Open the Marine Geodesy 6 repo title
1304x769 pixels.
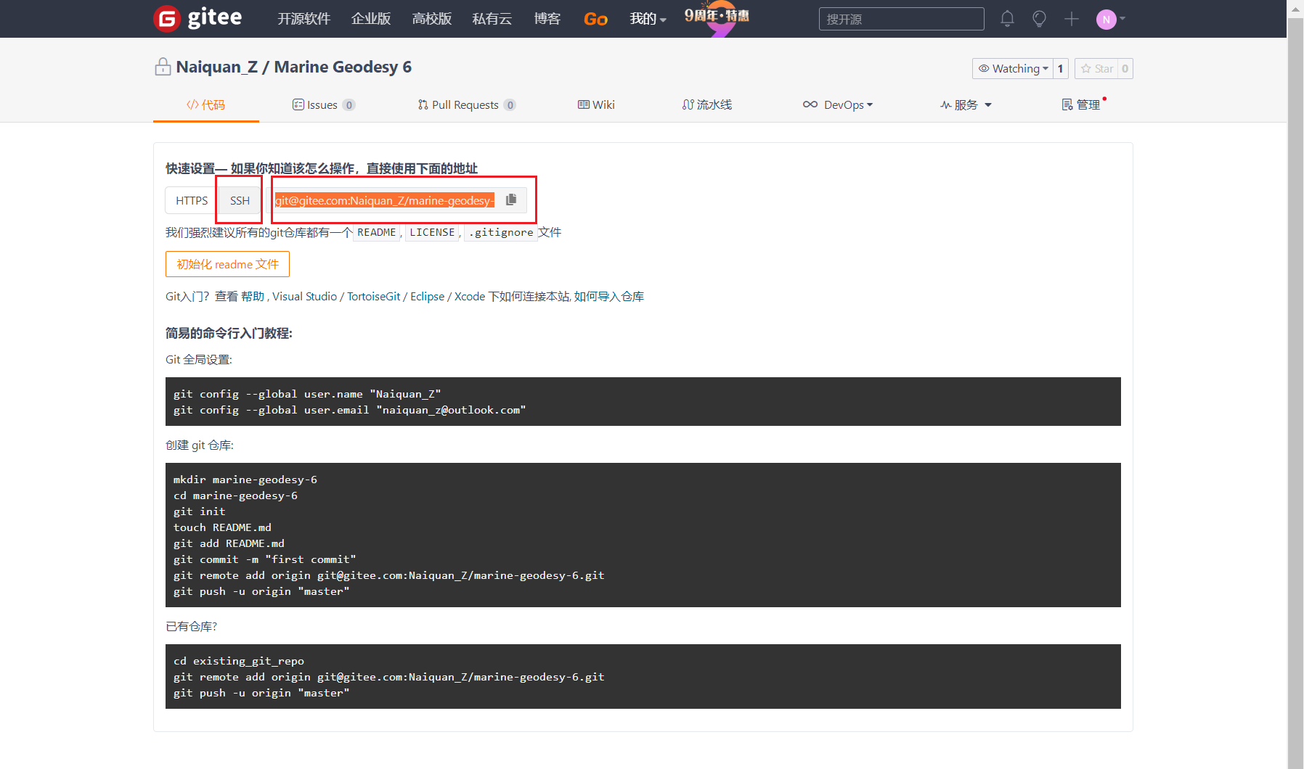(x=343, y=67)
